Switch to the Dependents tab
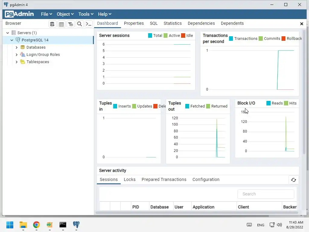Screen dimensions: 309x232 (232, 23)
